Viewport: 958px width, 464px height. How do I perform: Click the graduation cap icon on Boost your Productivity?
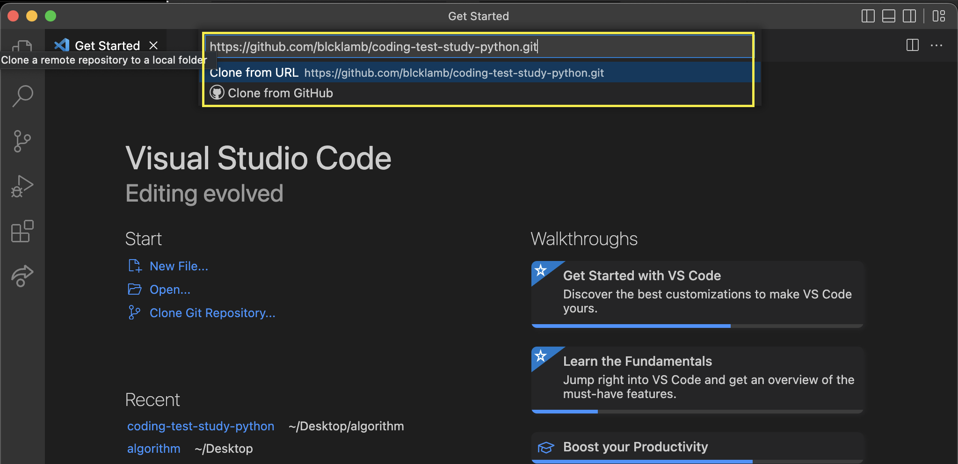coord(546,447)
